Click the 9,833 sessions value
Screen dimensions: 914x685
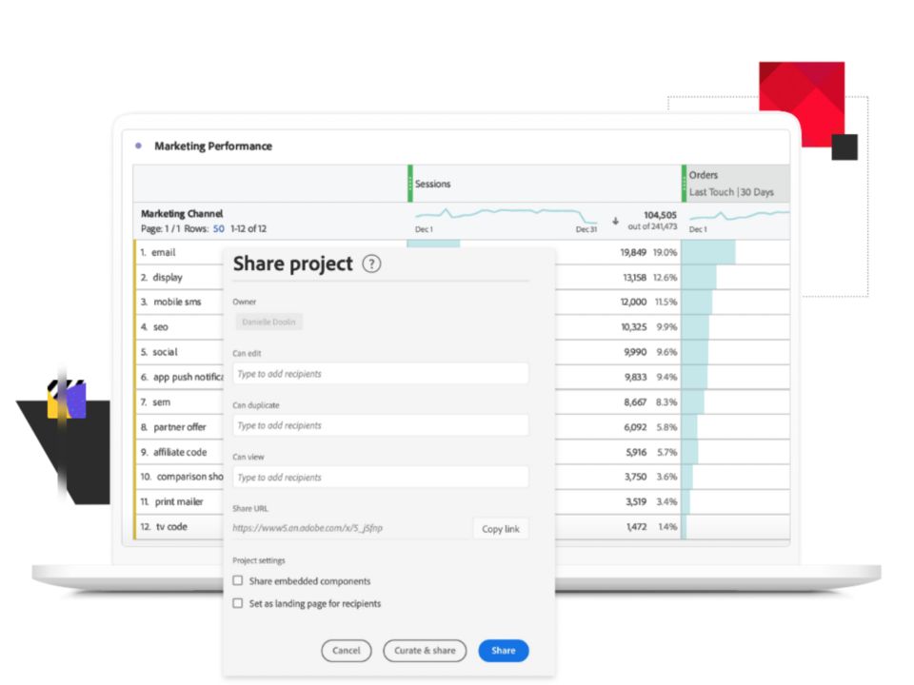point(635,377)
